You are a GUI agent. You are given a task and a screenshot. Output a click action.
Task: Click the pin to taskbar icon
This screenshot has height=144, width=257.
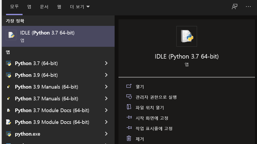129,128
